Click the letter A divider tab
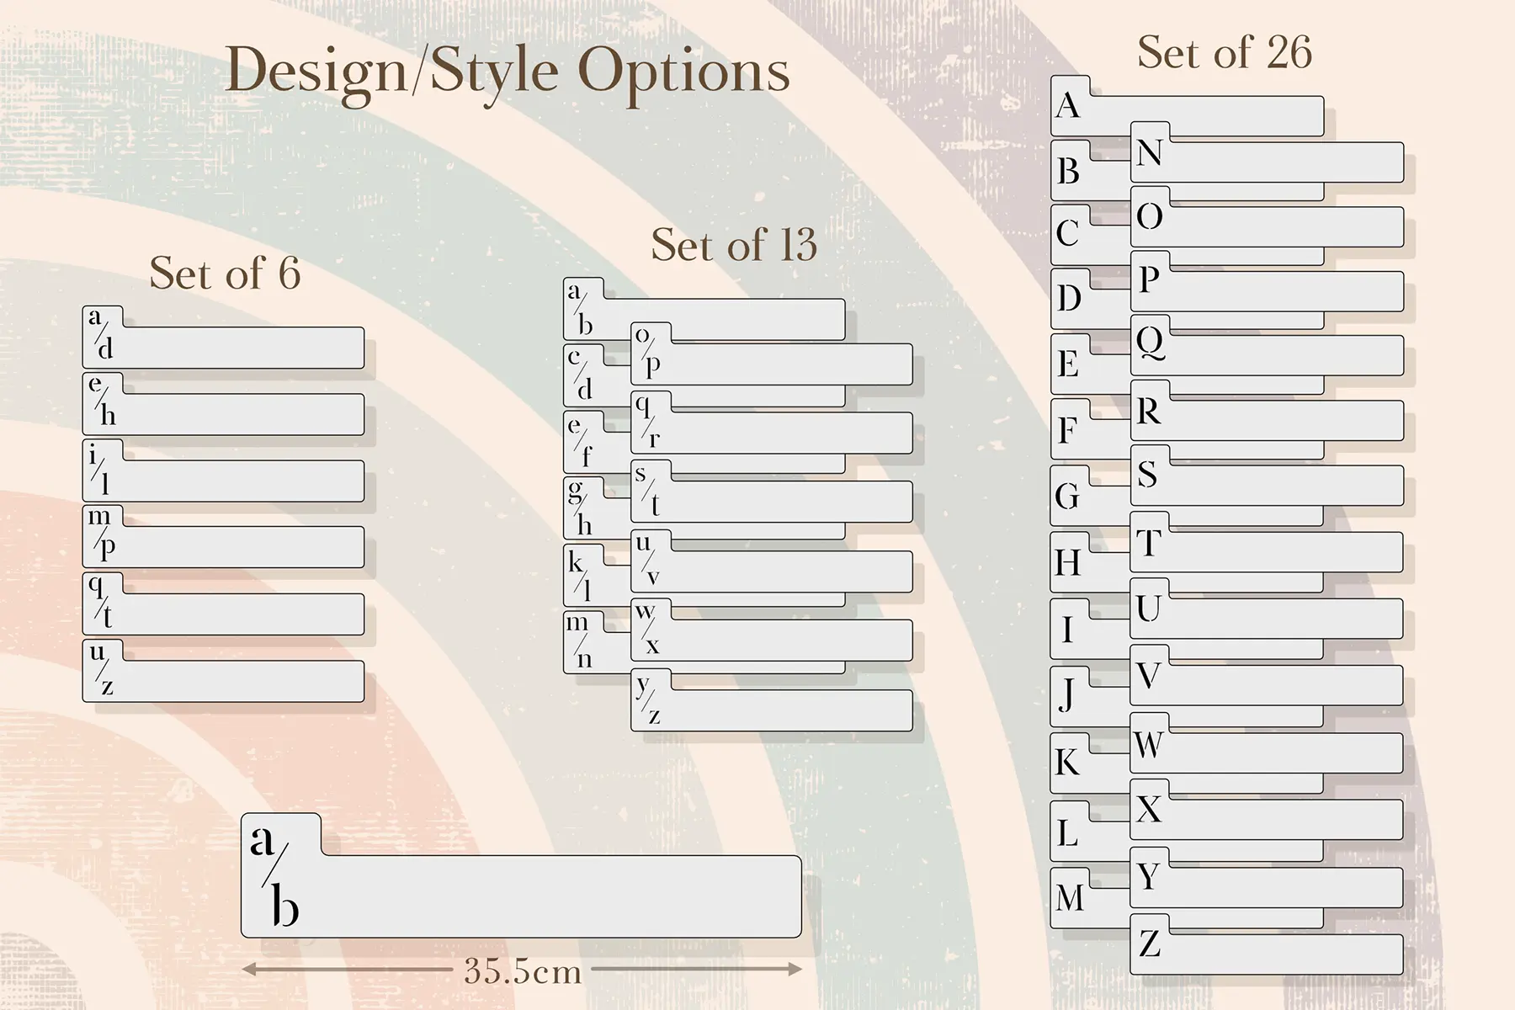The width and height of the screenshot is (1515, 1010). pyautogui.click(x=1070, y=106)
